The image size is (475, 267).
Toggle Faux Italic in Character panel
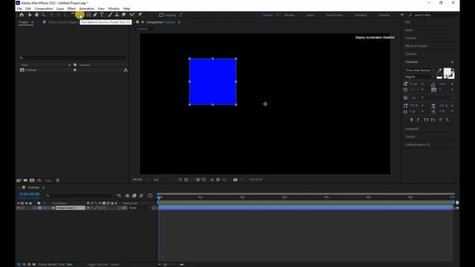[419, 120]
